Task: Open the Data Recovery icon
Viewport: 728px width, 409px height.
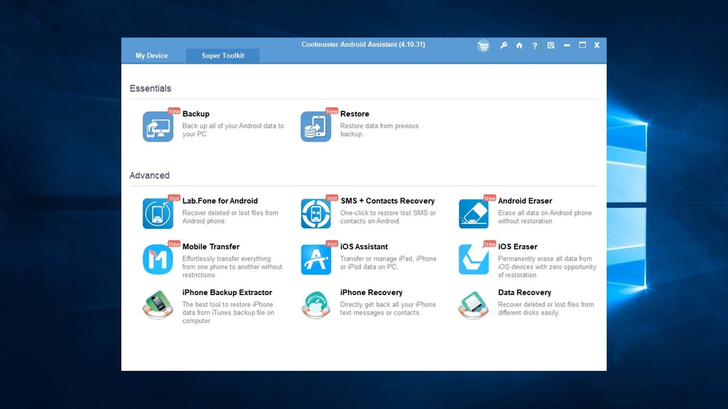Action: [x=473, y=305]
